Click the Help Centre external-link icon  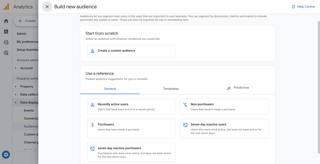[x=293, y=7]
